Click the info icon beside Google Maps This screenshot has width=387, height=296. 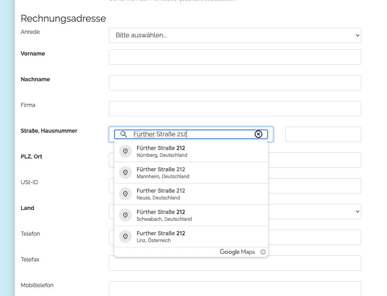pos(263,252)
